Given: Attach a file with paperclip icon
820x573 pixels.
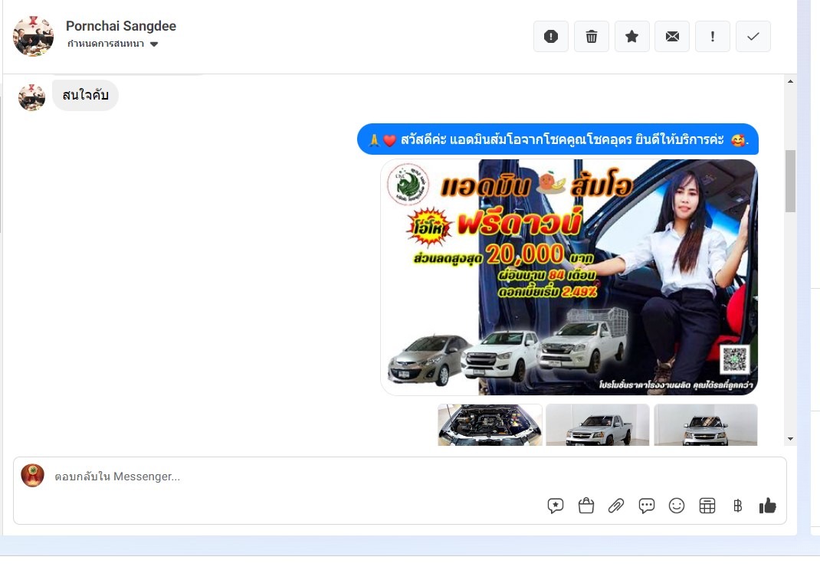Looking at the screenshot, I should 616,506.
